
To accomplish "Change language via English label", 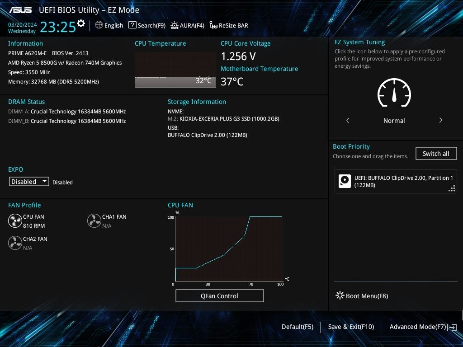I will 113,25.
